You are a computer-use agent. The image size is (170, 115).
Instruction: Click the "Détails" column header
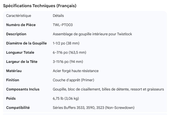(58, 16)
